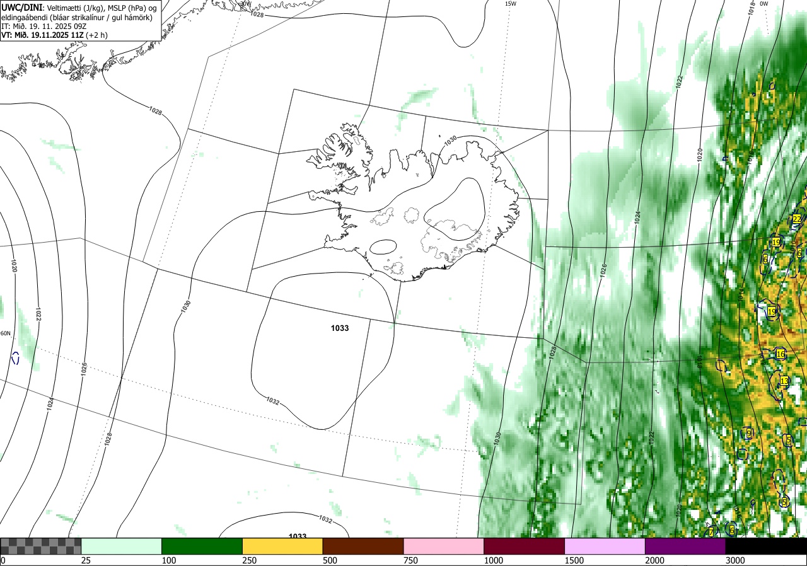The image size is (807, 566).
Task: Select the dark purple 2000–3000 legend swatch
Action: point(685,546)
